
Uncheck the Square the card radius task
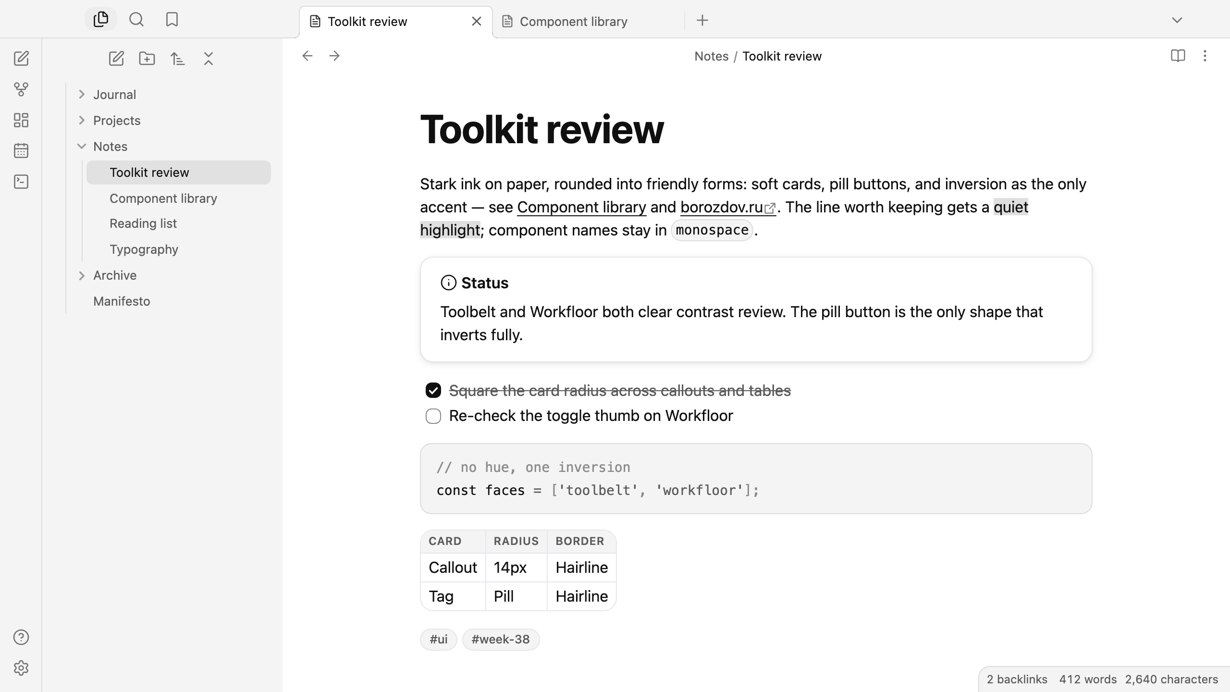coord(433,390)
